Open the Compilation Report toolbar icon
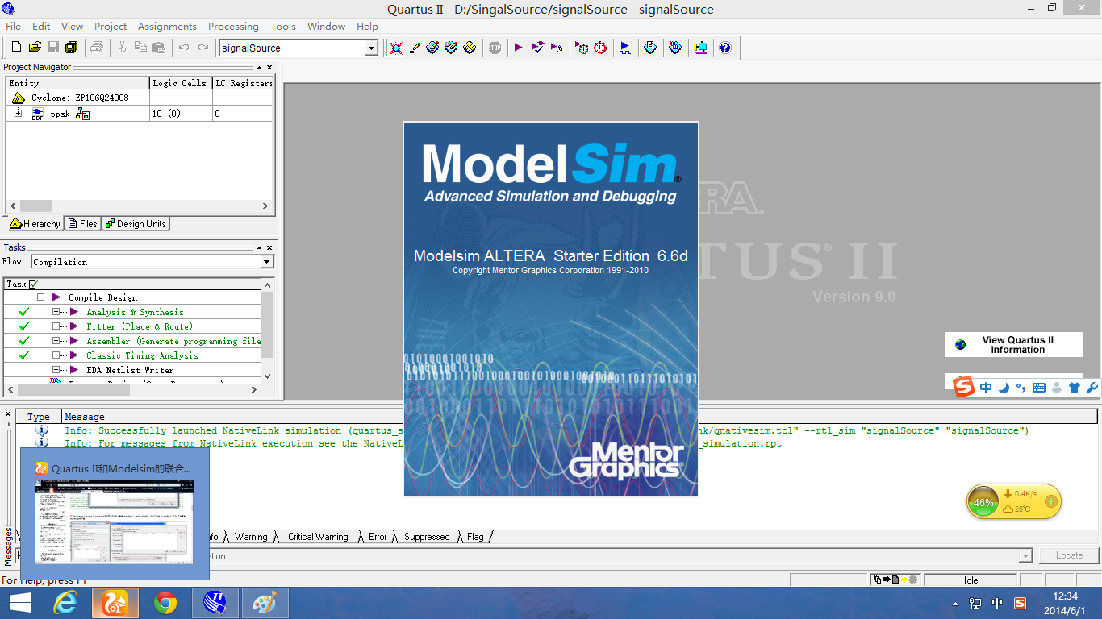Image resolution: width=1102 pixels, height=619 pixels. tap(650, 48)
